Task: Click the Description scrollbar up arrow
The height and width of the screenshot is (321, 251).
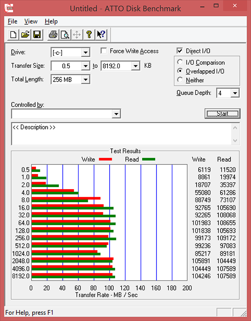Action: pyautogui.click(x=235, y=128)
